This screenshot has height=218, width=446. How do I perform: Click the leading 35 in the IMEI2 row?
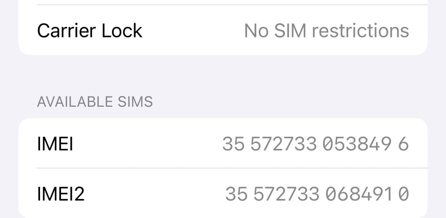[x=236, y=194]
